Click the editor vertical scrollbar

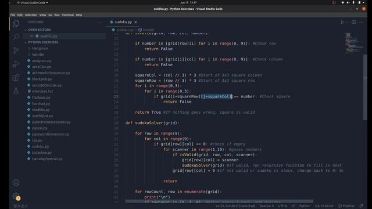pos(365,87)
